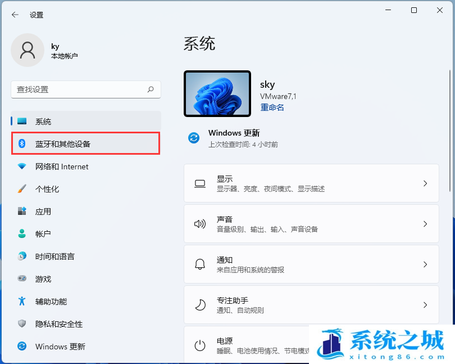
Task: Open Windows 更新 status text
Action: click(x=234, y=133)
